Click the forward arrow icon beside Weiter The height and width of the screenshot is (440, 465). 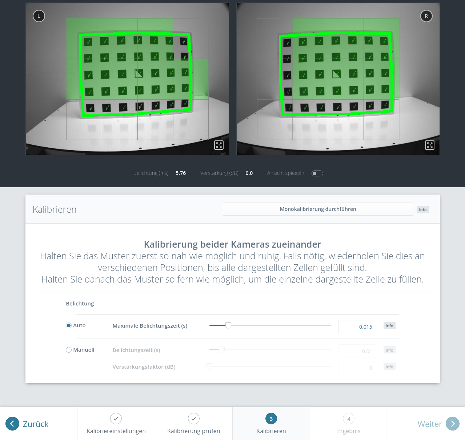453,424
